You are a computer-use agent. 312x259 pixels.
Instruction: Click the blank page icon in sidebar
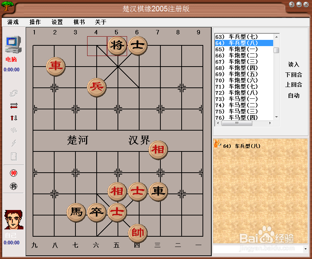[x=14, y=157]
